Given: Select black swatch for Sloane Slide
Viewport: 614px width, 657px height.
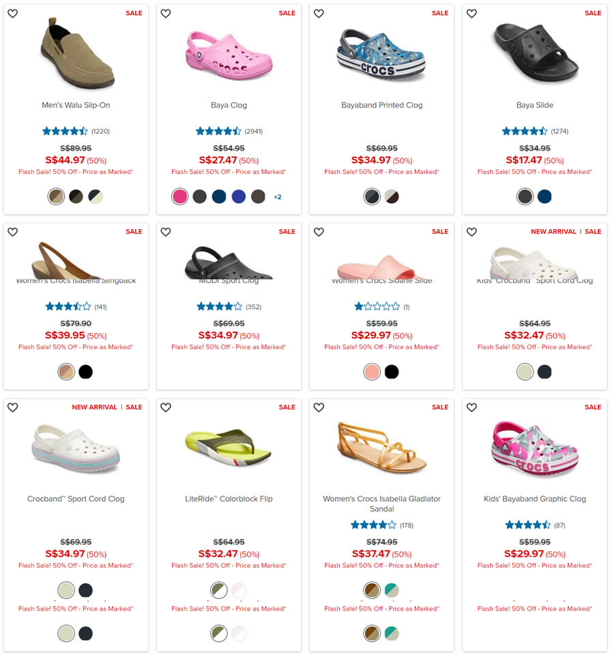Looking at the screenshot, I should 392,372.
